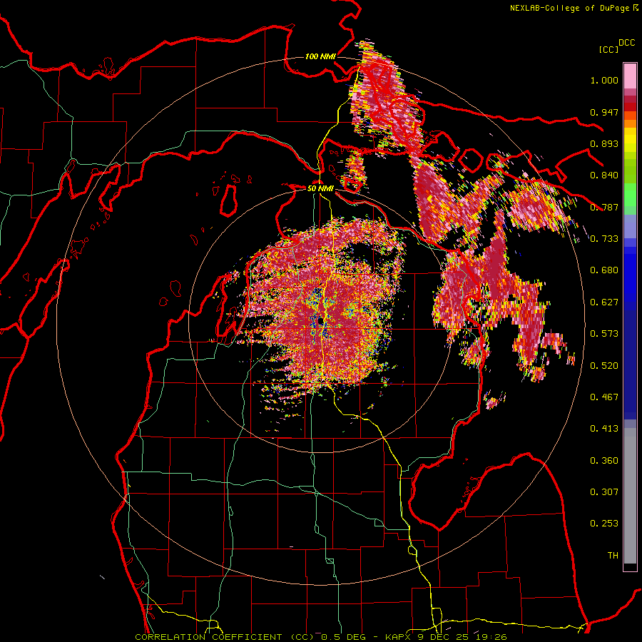Click the 0.680 scale value

(x=604, y=270)
